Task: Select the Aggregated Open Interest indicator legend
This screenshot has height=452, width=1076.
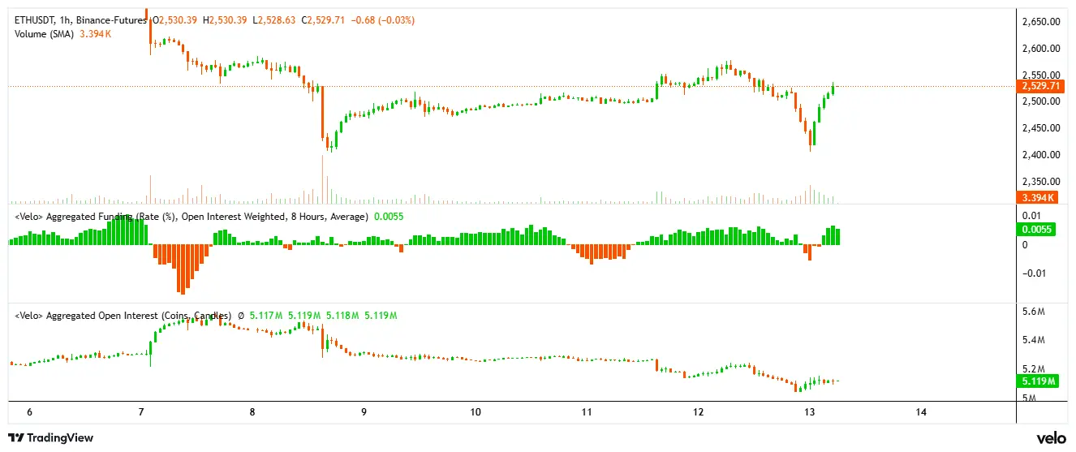Action: pyautogui.click(x=123, y=315)
